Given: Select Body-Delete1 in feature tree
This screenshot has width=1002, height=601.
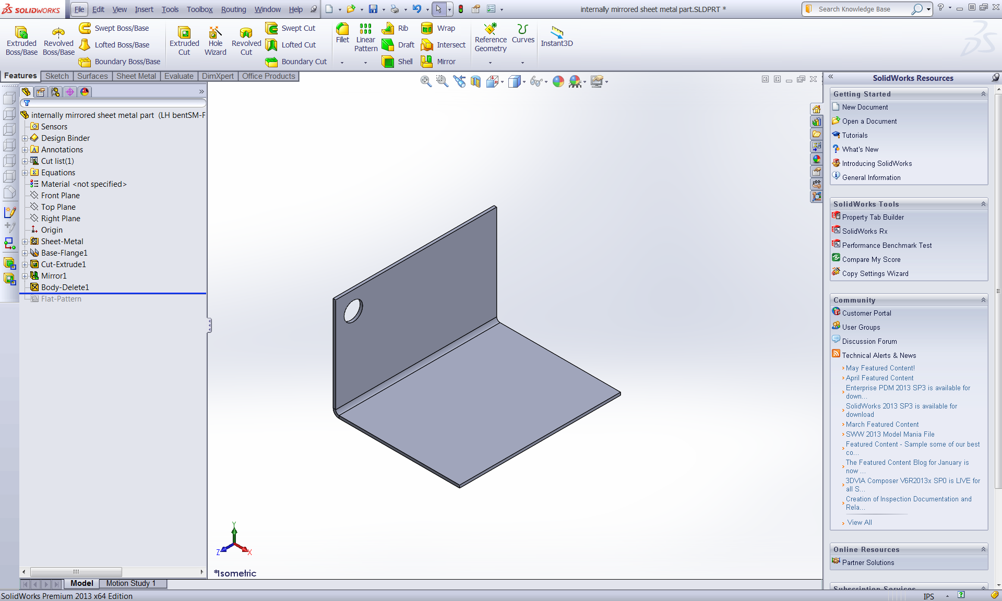Looking at the screenshot, I should click(65, 287).
